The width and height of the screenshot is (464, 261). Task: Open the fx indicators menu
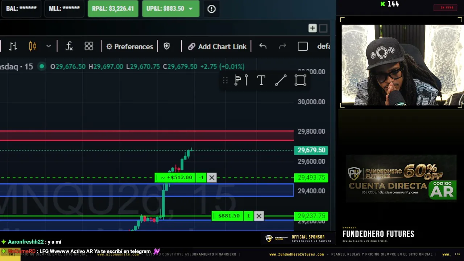tap(69, 46)
